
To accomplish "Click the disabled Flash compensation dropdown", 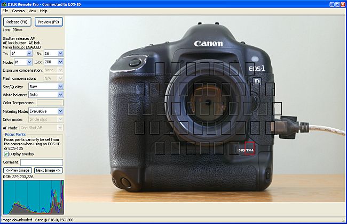I will click(53, 78).
